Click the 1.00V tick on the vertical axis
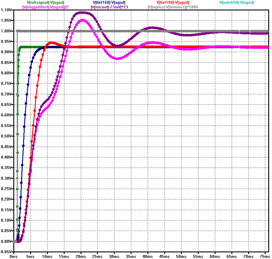The width and height of the screenshot is (272, 259). 6,31
